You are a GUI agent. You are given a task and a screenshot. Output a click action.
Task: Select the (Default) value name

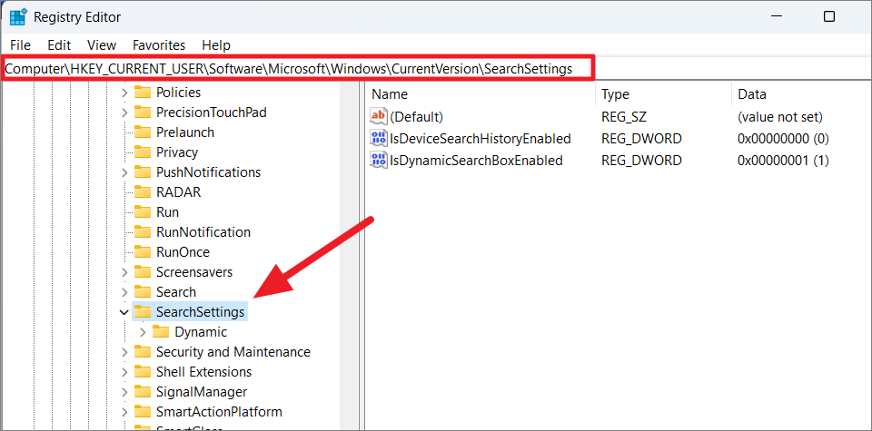(x=417, y=117)
